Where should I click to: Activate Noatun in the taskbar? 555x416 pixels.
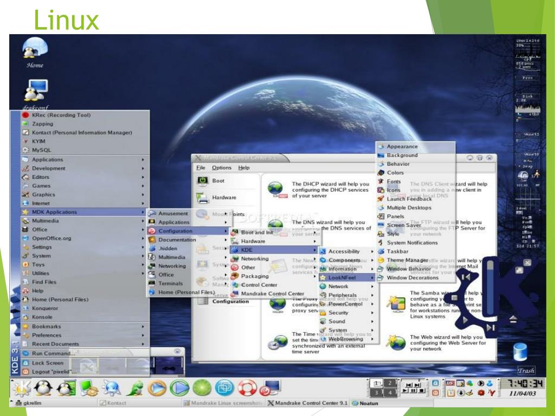tap(392, 403)
